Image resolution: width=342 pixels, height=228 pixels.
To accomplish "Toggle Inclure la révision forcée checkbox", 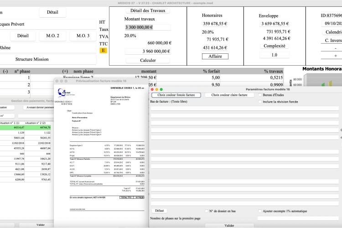I will [260, 102].
